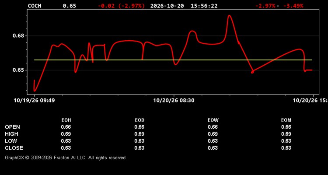Click the EOM CLOSE value 0.63

286,148
